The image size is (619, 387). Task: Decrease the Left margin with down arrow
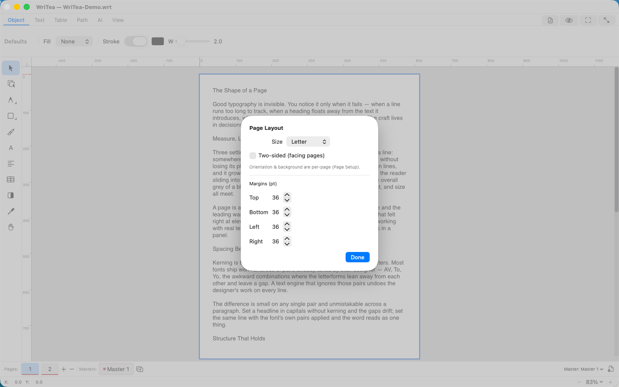tap(287, 229)
